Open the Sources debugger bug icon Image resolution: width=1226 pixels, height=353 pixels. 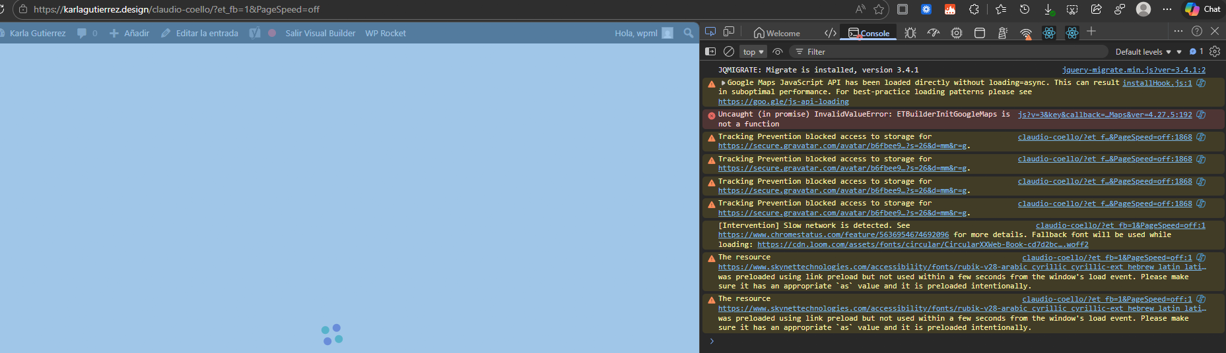pos(910,33)
